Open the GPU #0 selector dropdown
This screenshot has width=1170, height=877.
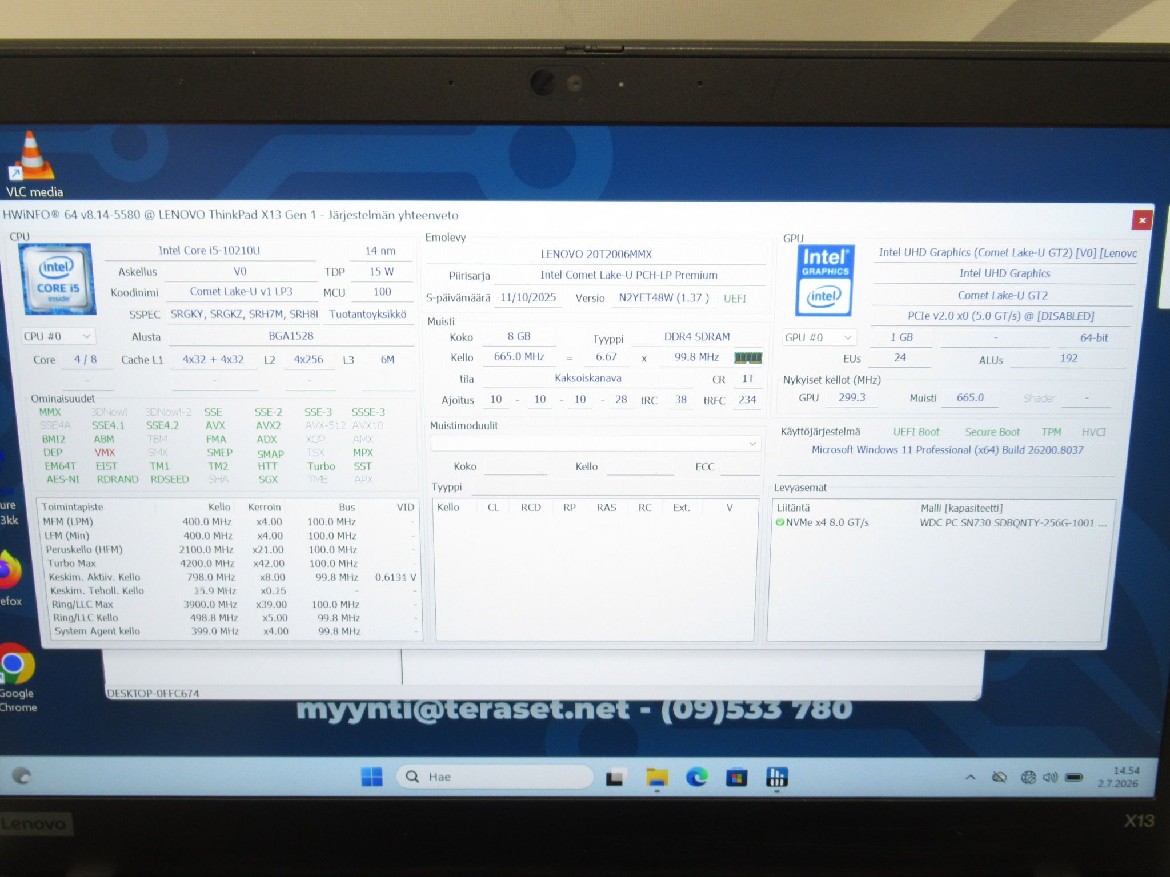pos(819,337)
